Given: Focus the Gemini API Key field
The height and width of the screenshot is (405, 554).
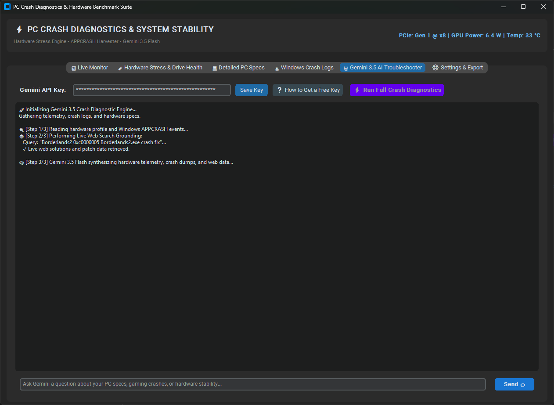Looking at the screenshot, I should tap(152, 90).
